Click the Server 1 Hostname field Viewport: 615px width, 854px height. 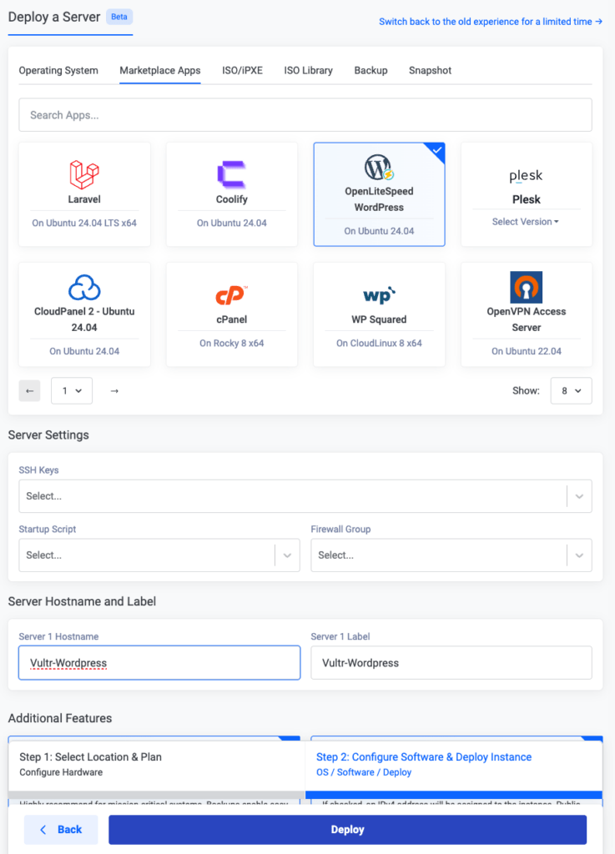click(x=159, y=663)
